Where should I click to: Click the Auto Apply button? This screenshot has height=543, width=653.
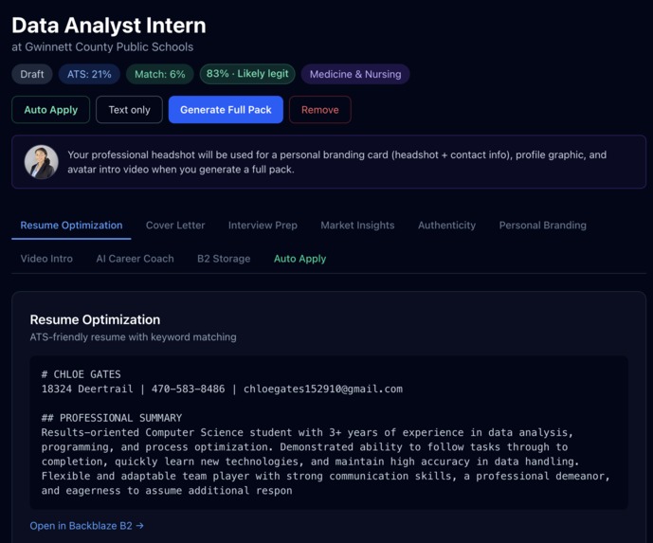[x=51, y=110]
